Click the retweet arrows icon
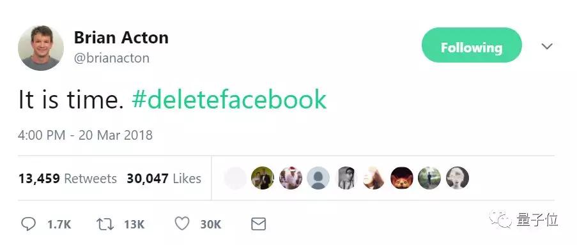 point(105,224)
